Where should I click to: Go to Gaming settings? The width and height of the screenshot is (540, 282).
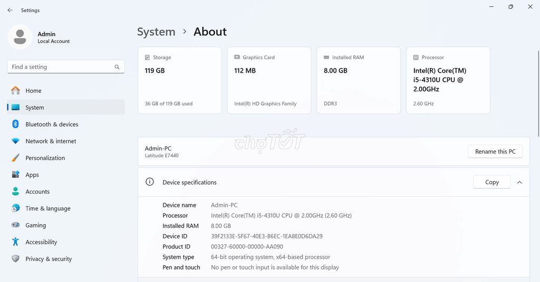coord(66,225)
